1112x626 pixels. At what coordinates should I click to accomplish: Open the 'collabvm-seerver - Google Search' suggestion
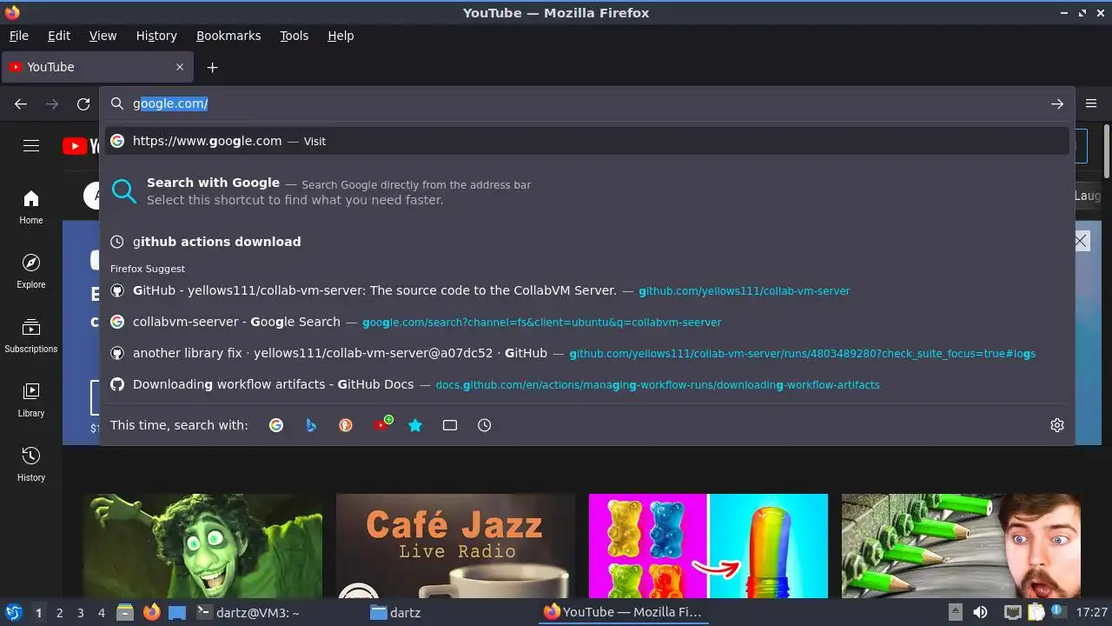pyautogui.click(x=587, y=322)
